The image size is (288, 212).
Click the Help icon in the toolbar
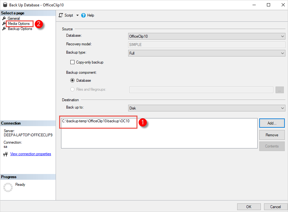tap(83, 15)
